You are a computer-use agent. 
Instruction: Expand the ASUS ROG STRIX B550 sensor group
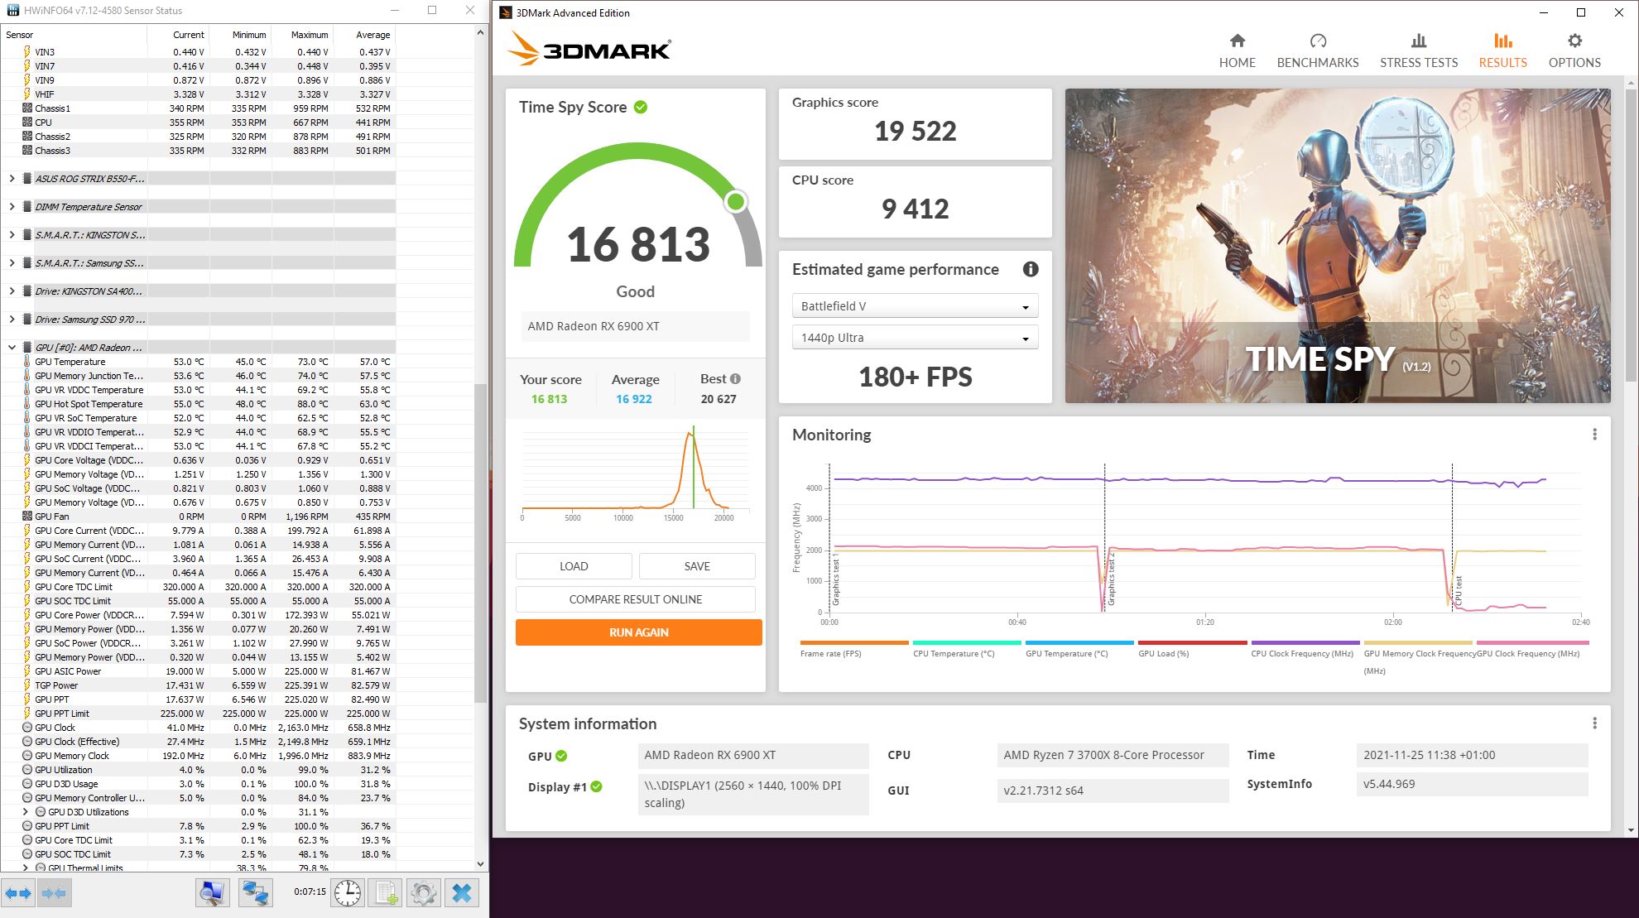click(12, 179)
